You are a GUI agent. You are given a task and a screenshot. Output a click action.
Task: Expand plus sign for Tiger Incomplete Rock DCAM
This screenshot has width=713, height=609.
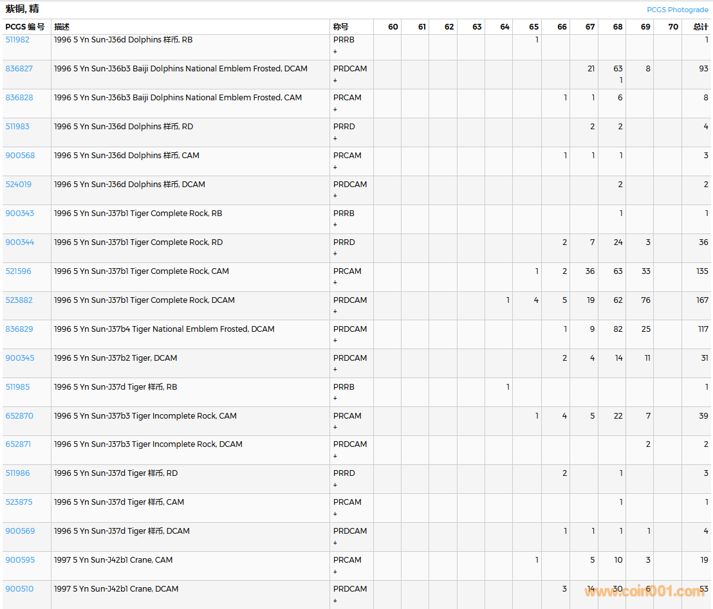pyautogui.click(x=335, y=457)
